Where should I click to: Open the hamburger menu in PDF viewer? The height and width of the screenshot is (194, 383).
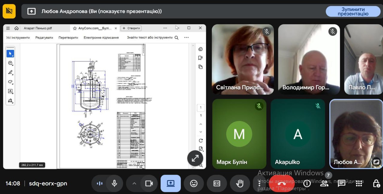(x=8, y=28)
